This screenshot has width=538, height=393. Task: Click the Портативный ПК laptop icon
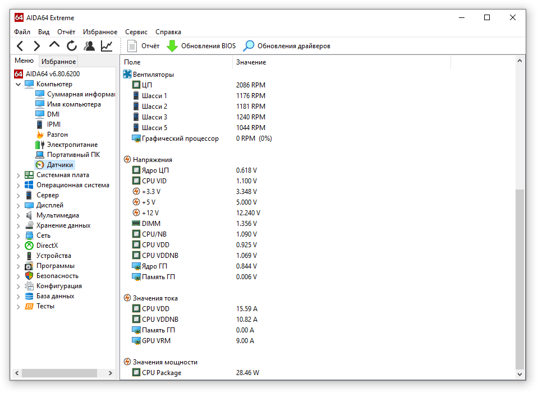point(40,155)
